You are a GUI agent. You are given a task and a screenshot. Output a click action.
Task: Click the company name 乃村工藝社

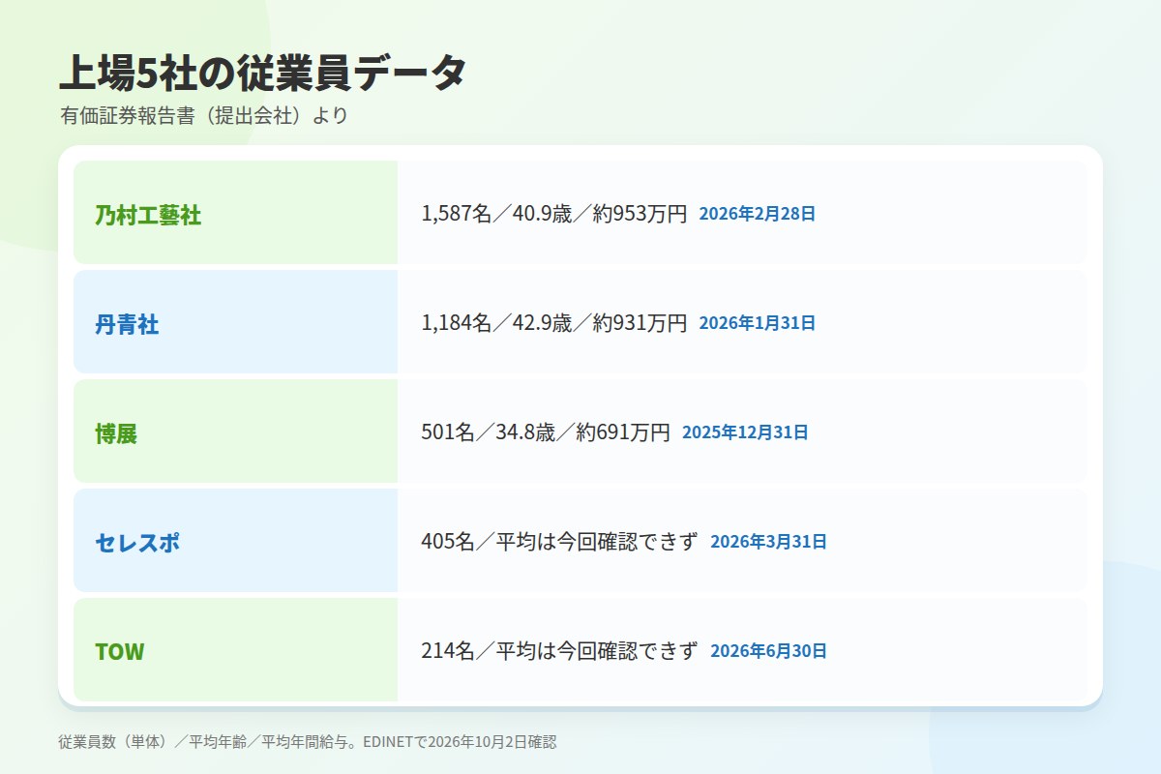148,215
